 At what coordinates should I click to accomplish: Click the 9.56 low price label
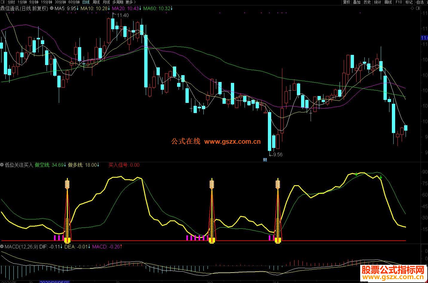pos(277,154)
